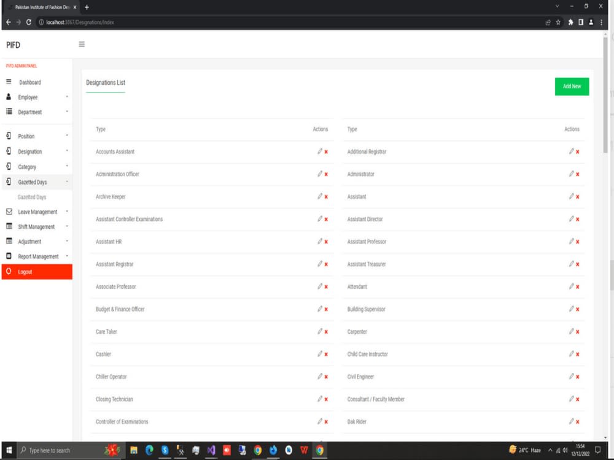Delete the Assistant HR designation

(326, 242)
